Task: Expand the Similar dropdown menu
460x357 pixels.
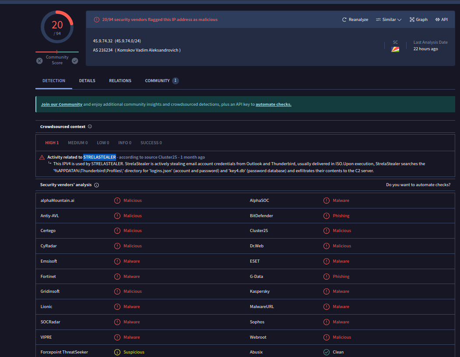Action: point(389,20)
